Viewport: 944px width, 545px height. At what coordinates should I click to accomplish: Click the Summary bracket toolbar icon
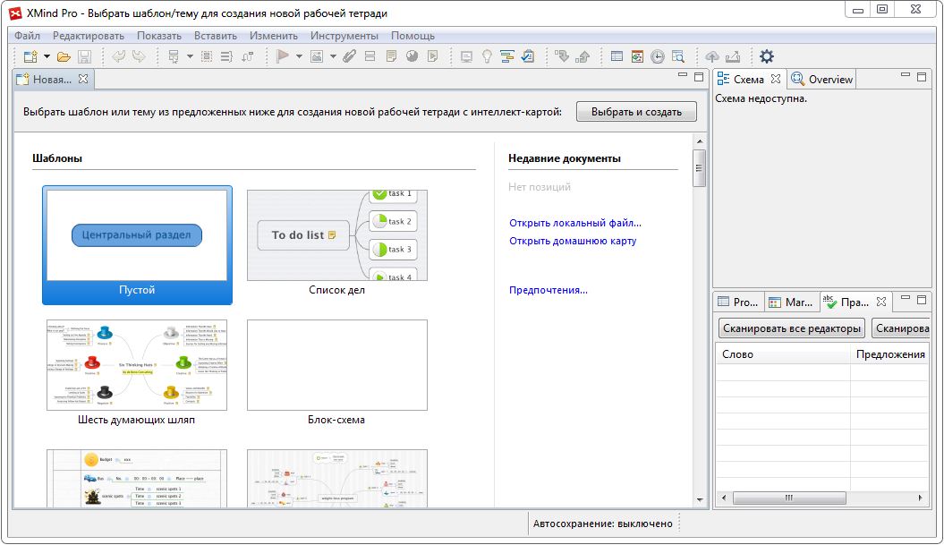[x=226, y=56]
